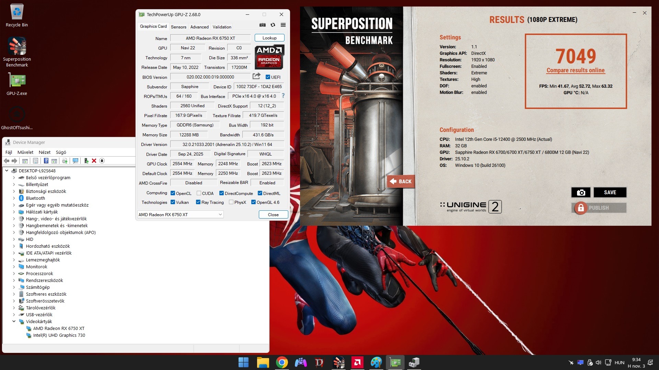
Task: Click the Compare results online link
Action: pyautogui.click(x=576, y=70)
